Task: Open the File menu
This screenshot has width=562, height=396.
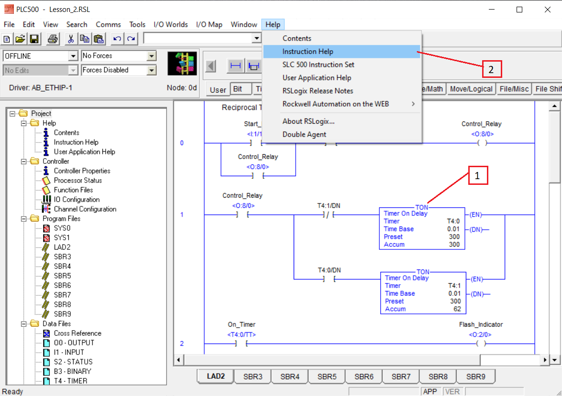Action: [x=9, y=24]
